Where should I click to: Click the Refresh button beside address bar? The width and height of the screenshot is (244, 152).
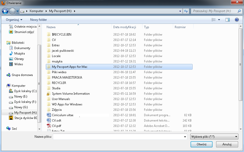pos(186,11)
